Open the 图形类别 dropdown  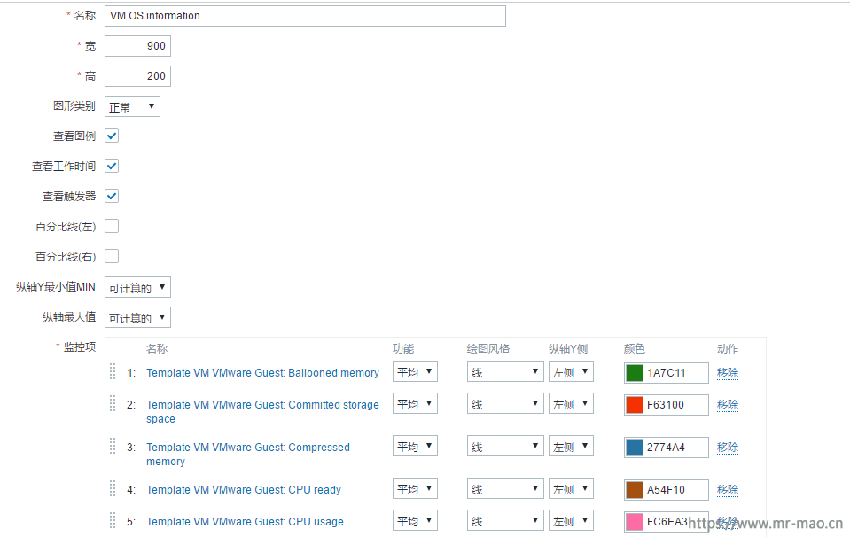point(132,106)
